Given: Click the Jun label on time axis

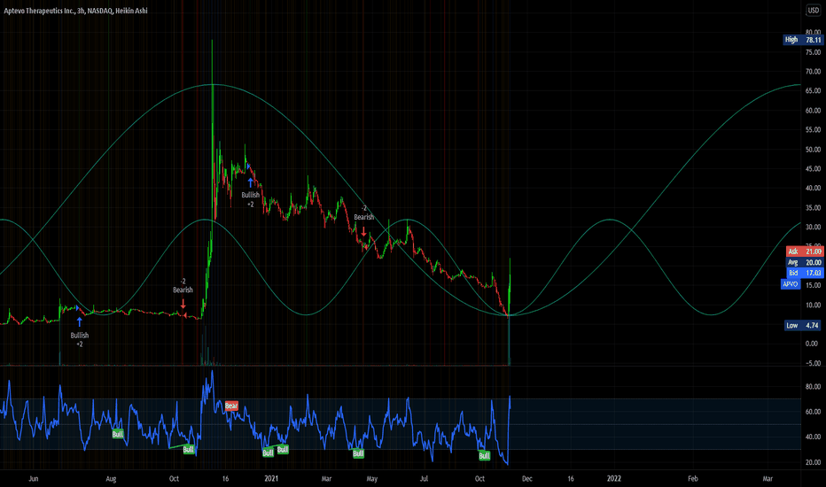Looking at the screenshot, I should (x=33, y=478).
